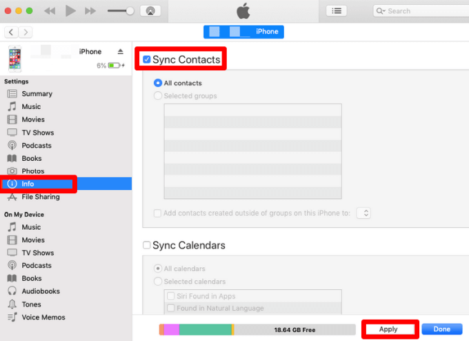Click the pink segment of storage bar
The height and width of the screenshot is (341, 469).
171,330
